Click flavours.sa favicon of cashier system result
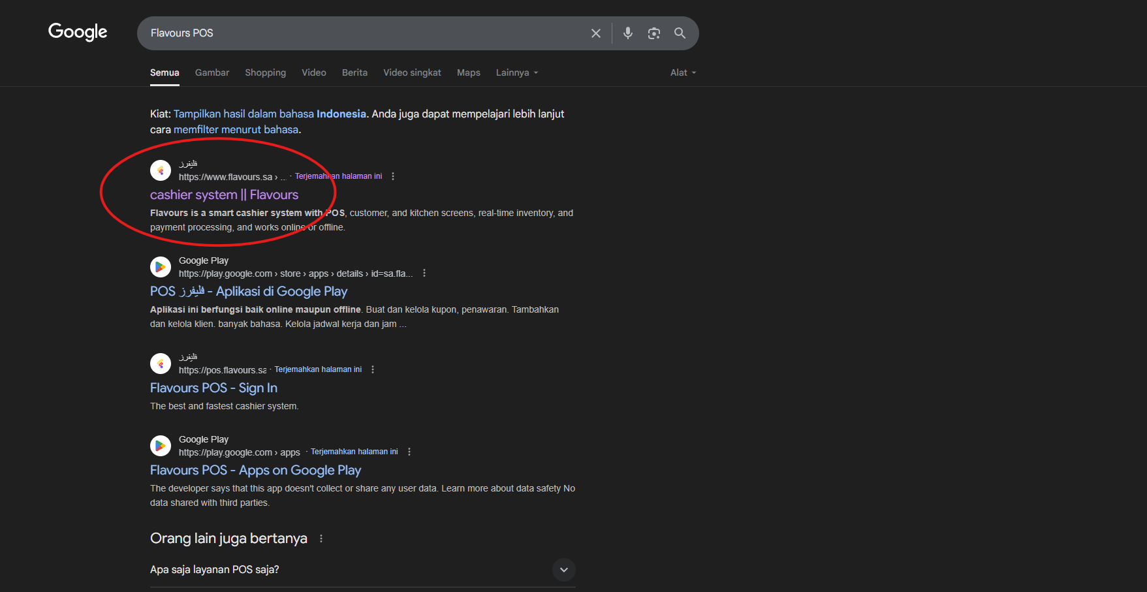 pyautogui.click(x=161, y=170)
